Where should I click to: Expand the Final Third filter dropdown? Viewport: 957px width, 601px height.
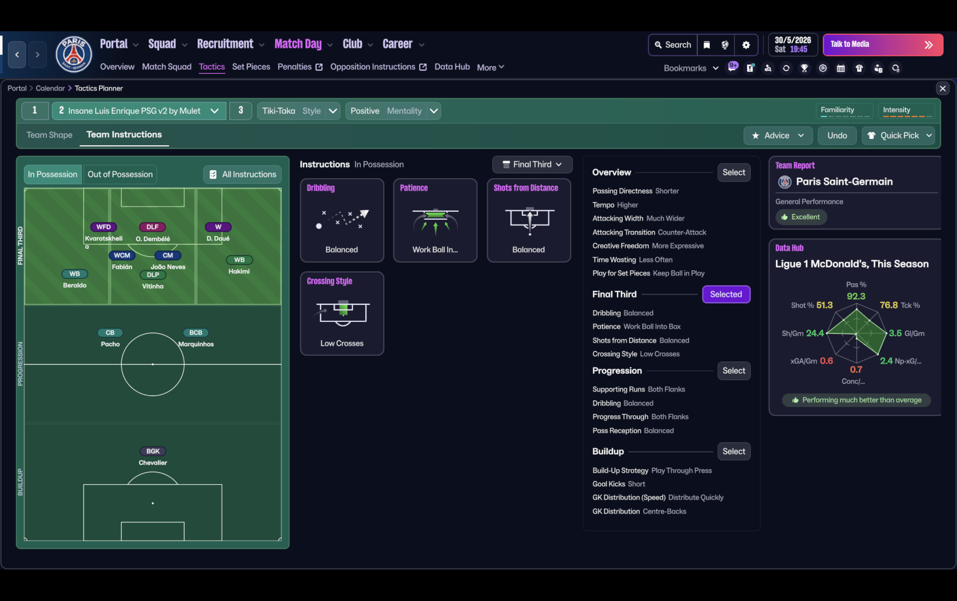pos(532,164)
